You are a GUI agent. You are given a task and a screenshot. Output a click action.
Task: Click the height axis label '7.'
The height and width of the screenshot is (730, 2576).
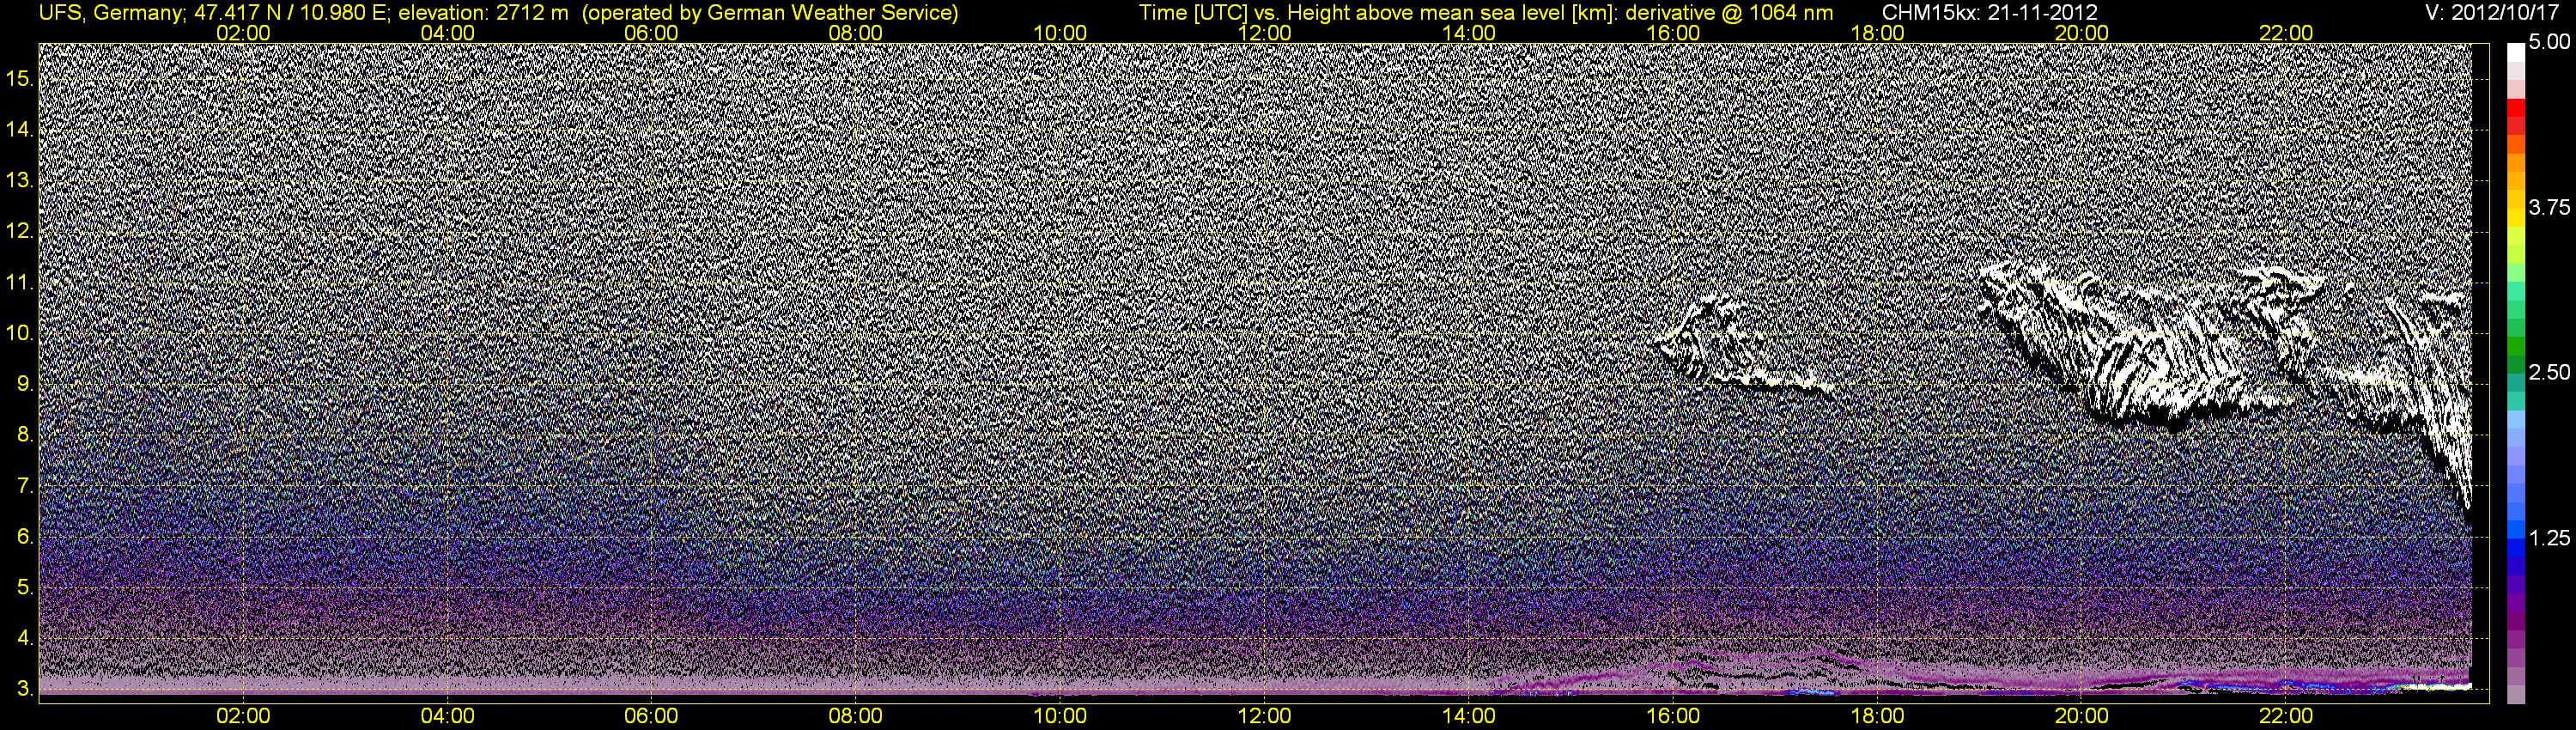(x=25, y=486)
